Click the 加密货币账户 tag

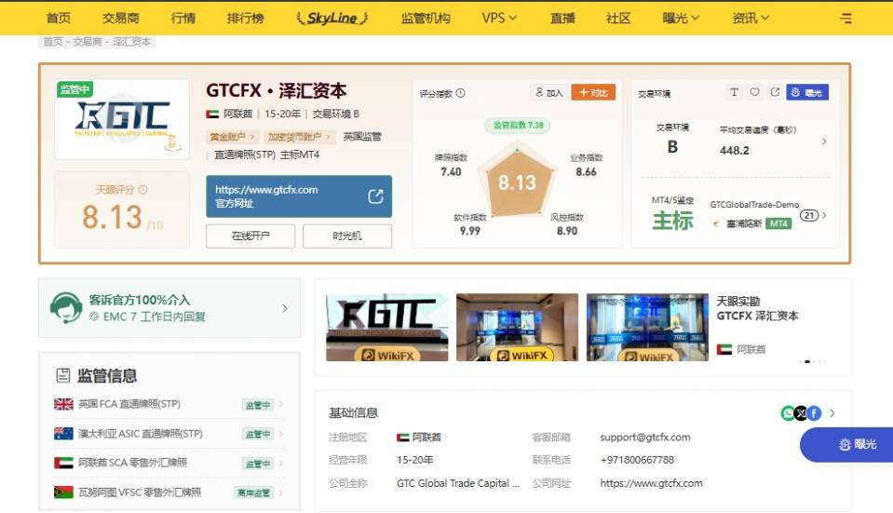tap(299, 137)
